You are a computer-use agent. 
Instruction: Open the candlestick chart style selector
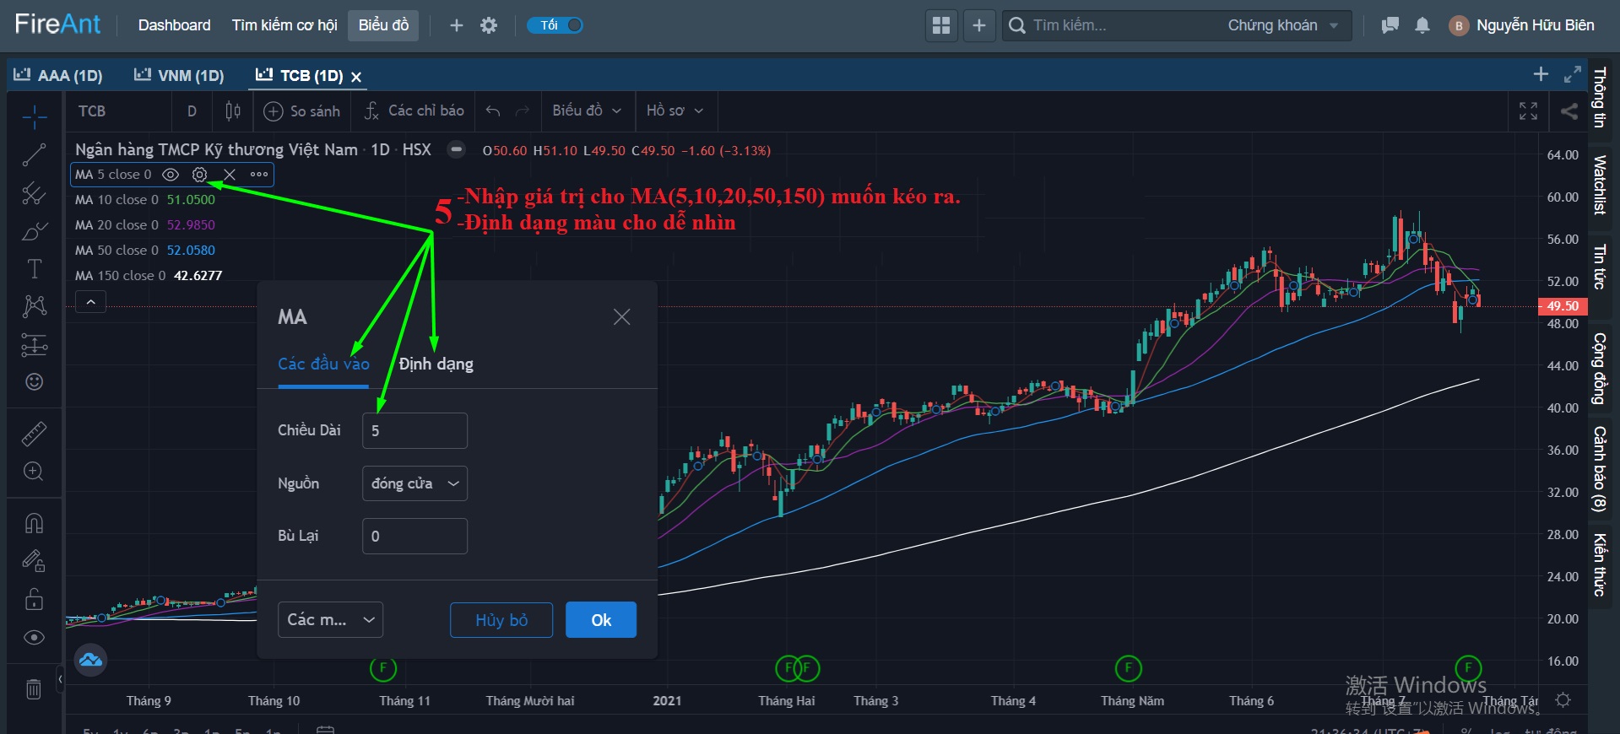[x=233, y=111]
